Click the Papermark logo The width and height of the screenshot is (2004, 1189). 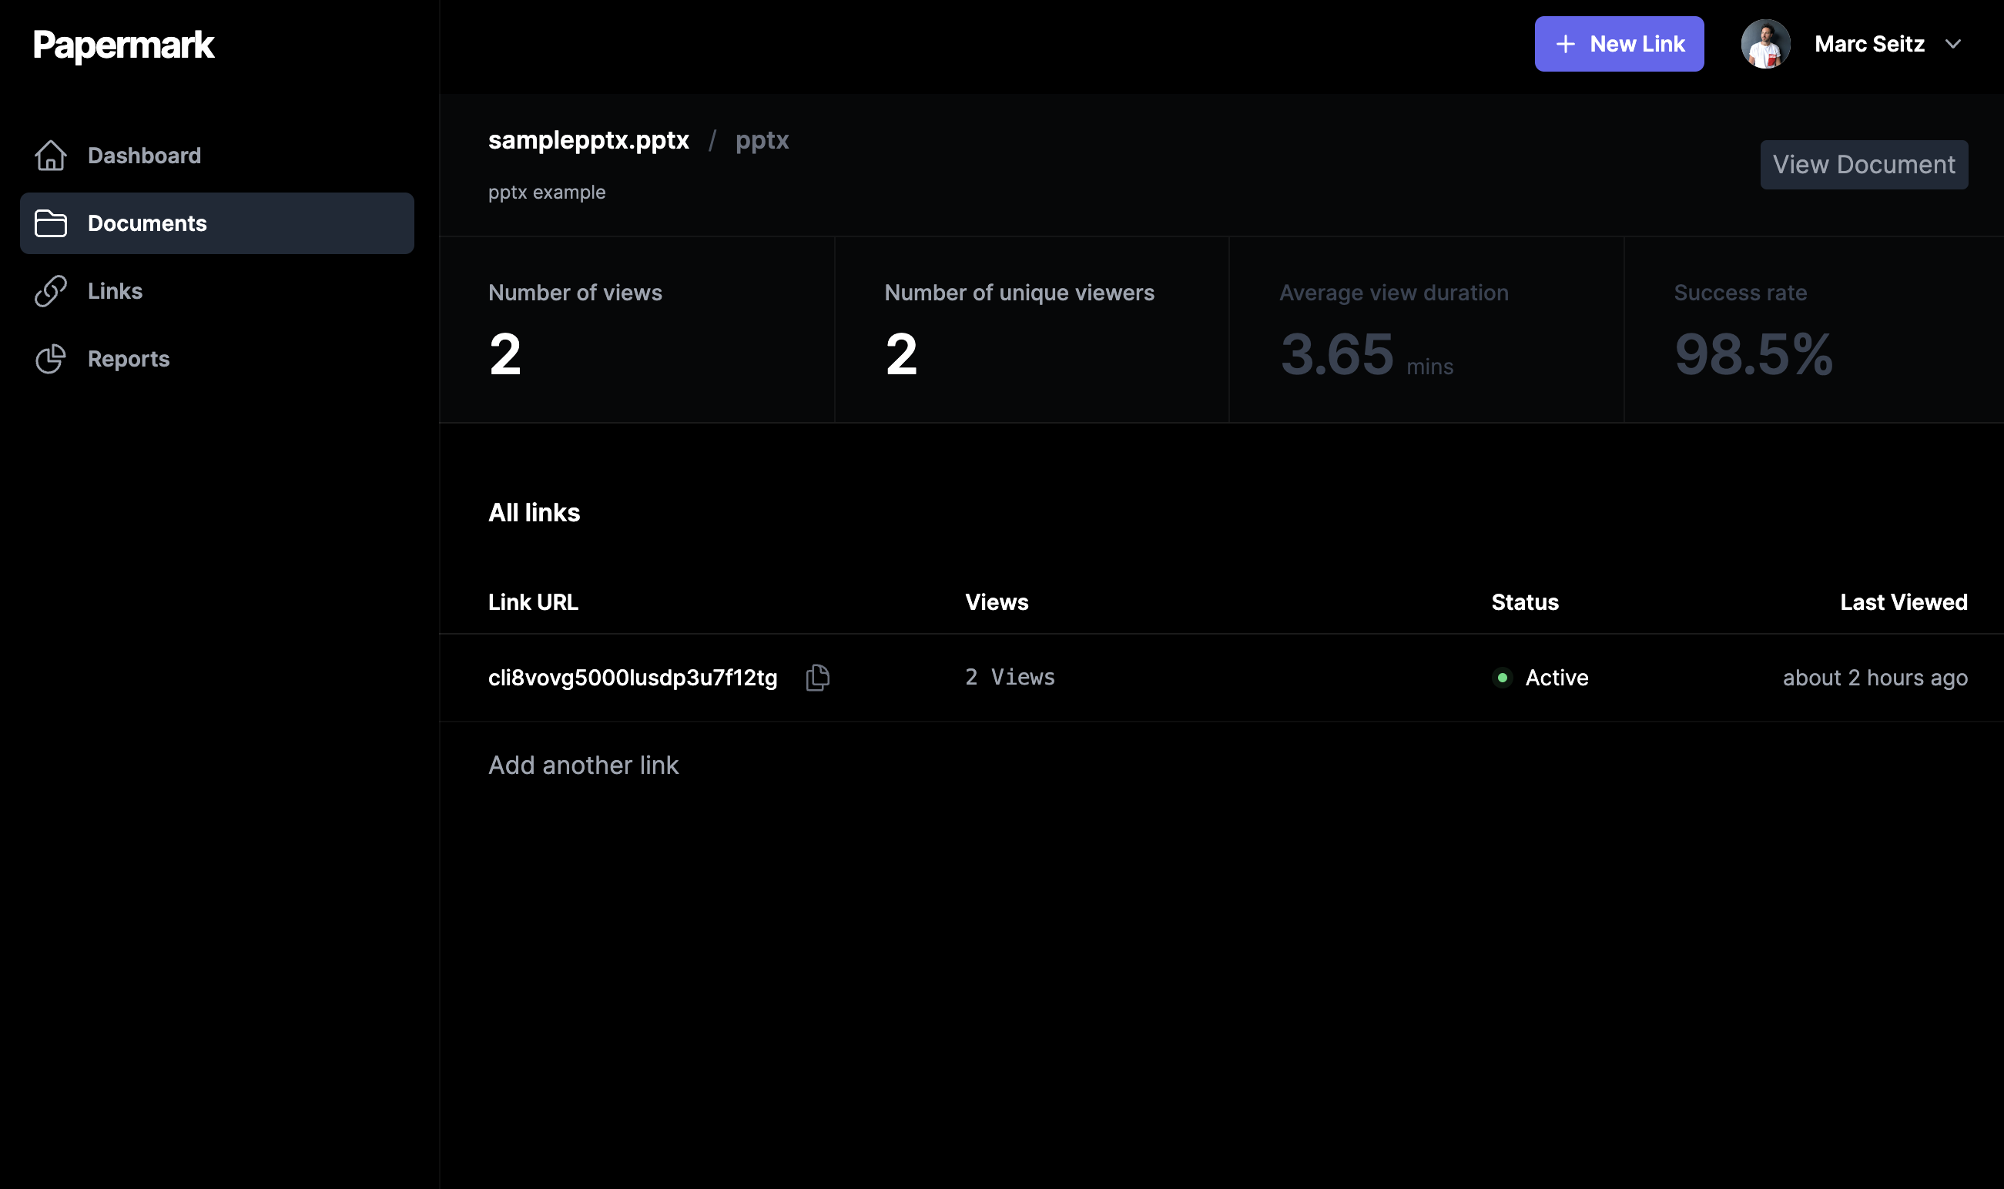[123, 45]
